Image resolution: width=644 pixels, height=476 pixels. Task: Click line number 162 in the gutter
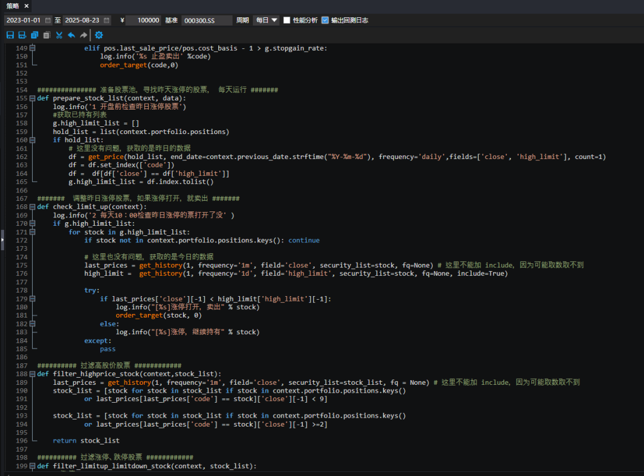[21, 157]
